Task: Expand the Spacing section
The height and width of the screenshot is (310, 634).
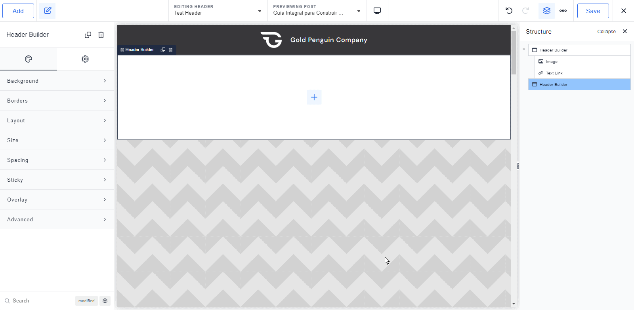Action: coord(57,160)
